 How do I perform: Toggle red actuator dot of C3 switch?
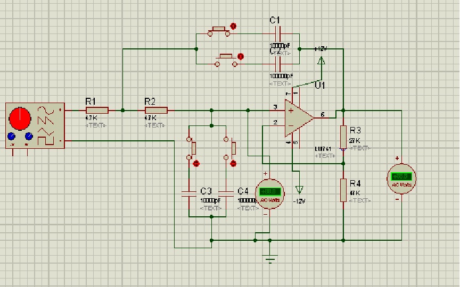coord(196,163)
